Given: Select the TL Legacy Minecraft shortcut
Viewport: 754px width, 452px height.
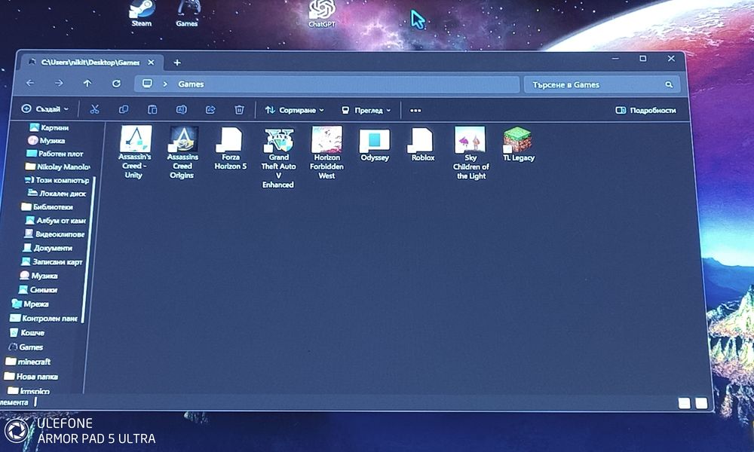Looking at the screenshot, I should 519,144.
